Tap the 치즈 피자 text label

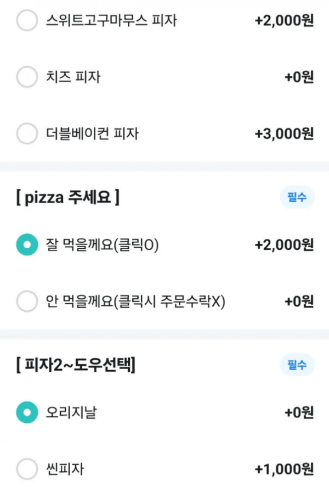(x=73, y=77)
